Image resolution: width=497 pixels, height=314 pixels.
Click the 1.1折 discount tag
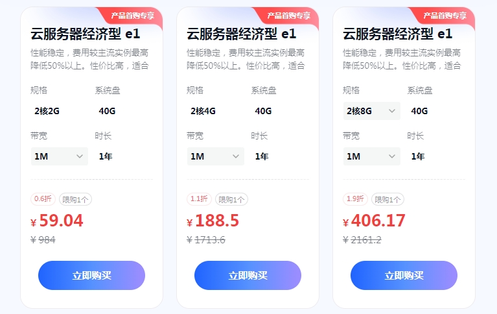(x=199, y=199)
